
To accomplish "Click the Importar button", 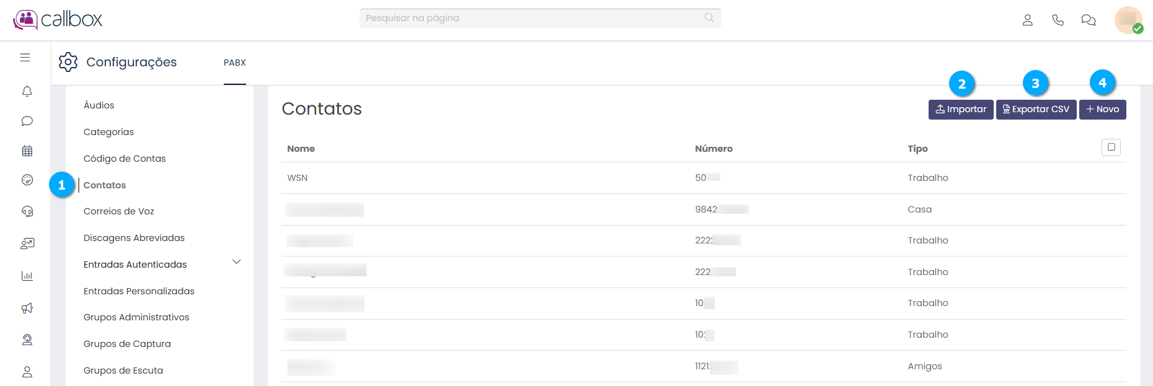I will click(x=961, y=110).
